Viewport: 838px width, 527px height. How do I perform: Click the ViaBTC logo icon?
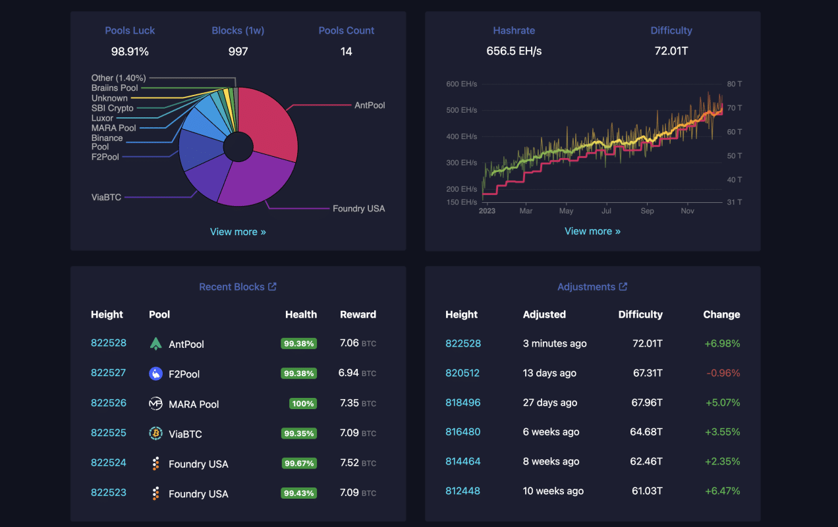(155, 433)
